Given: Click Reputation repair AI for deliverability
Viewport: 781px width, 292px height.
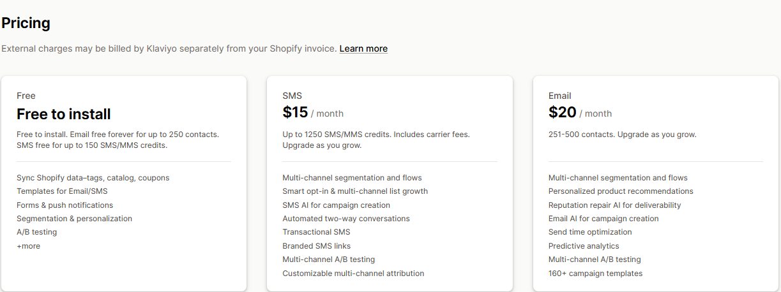Looking at the screenshot, I should (614, 205).
